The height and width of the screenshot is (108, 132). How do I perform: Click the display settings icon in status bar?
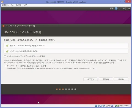point(109,106)
